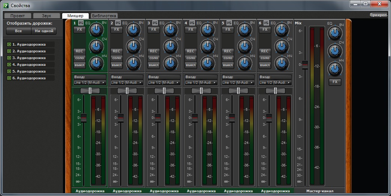Open the EQ mixer icon on track 6
This screenshot has height=196, width=391.
point(266,23)
